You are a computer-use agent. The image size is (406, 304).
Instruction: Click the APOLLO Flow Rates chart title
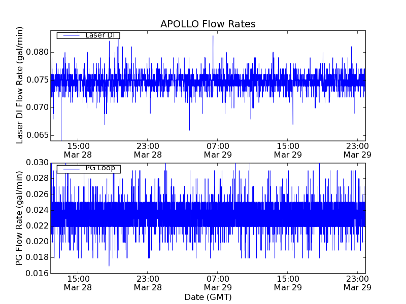click(208, 24)
